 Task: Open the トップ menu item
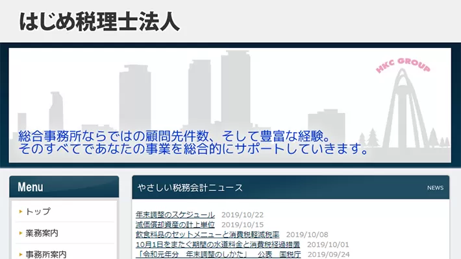(38, 212)
